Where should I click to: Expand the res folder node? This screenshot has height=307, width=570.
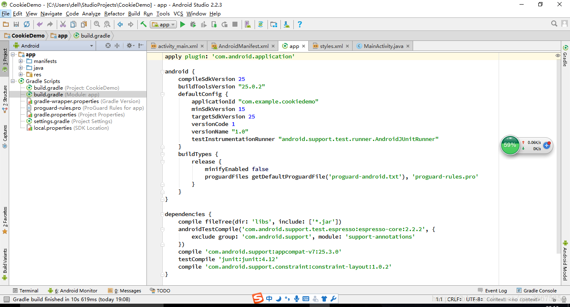click(x=20, y=75)
